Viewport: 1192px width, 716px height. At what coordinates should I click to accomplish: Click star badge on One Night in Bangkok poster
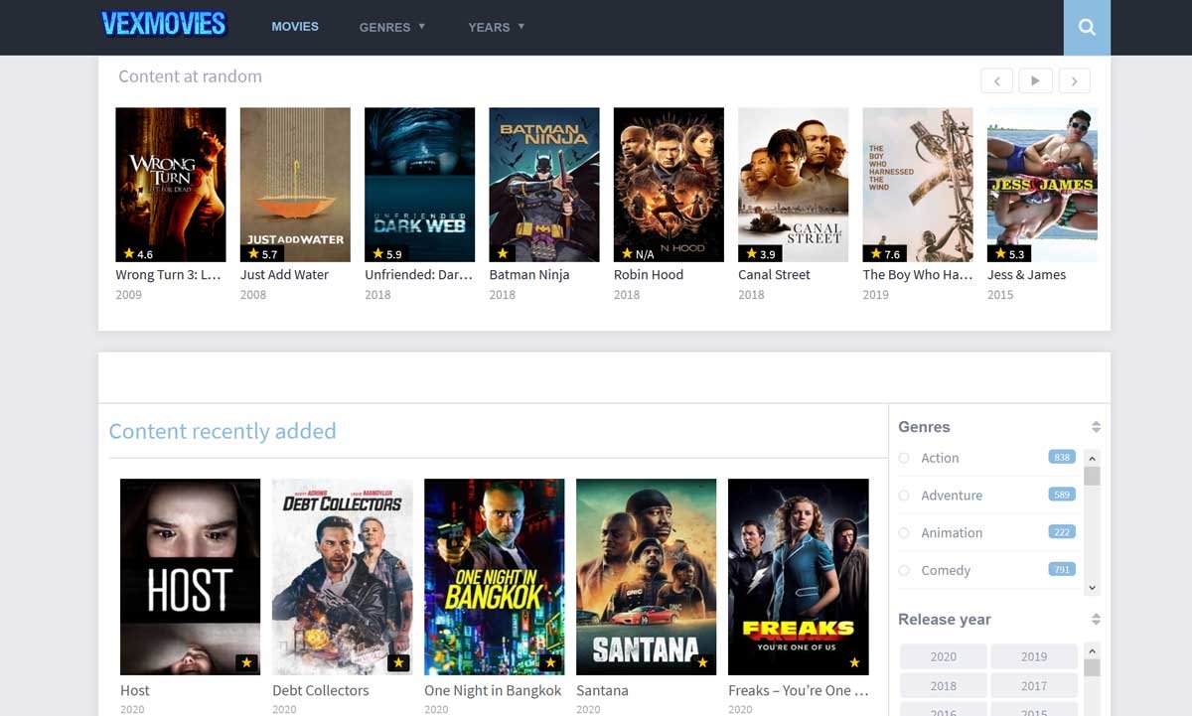tap(550, 662)
